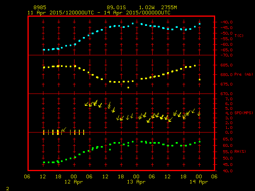Select the 14 Apr date label

198,182
